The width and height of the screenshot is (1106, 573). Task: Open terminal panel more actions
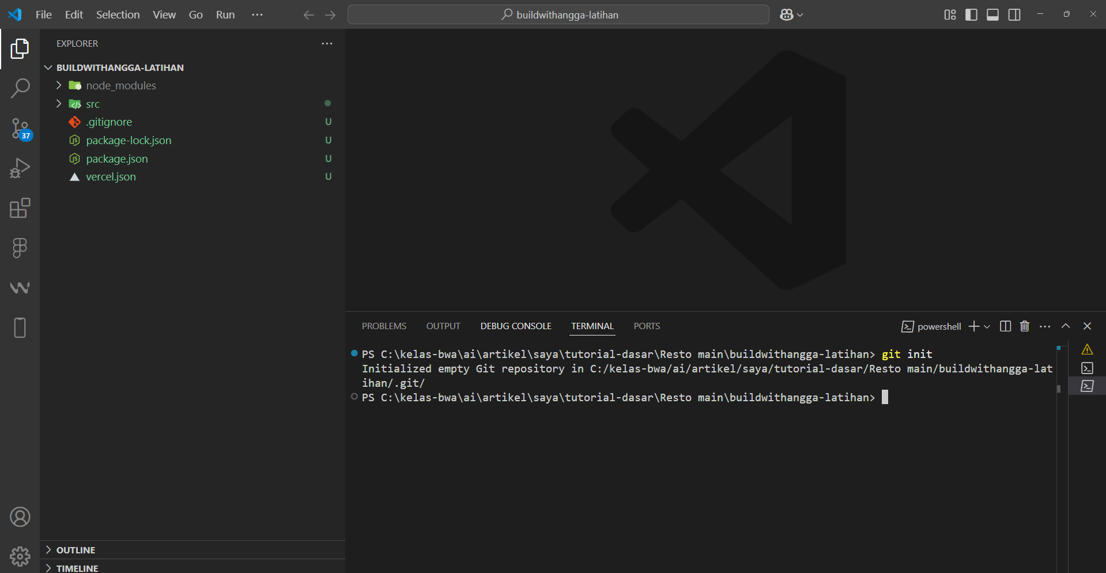(1045, 326)
